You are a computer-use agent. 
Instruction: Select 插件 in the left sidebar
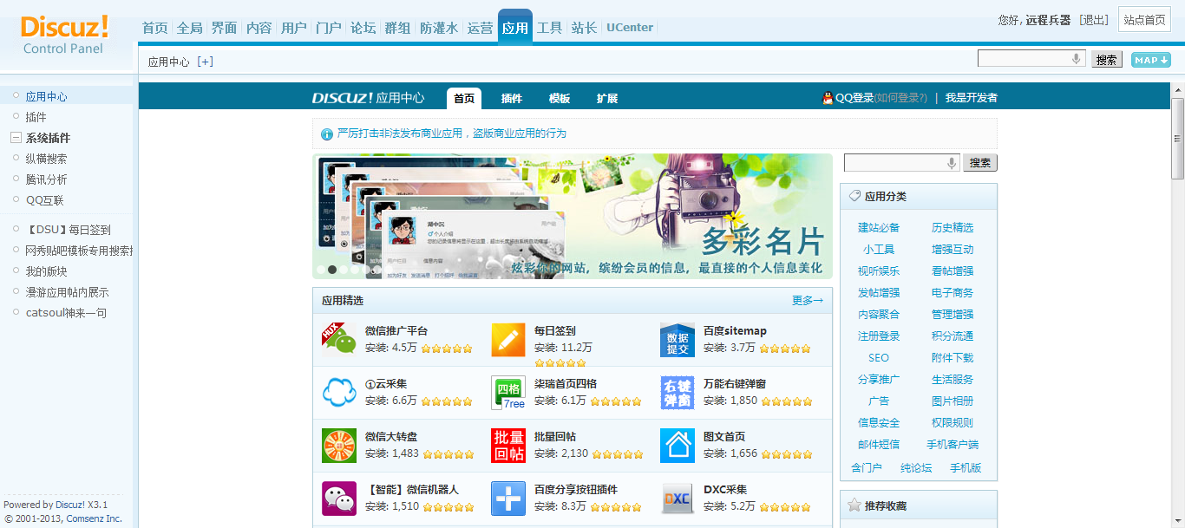(36, 117)
